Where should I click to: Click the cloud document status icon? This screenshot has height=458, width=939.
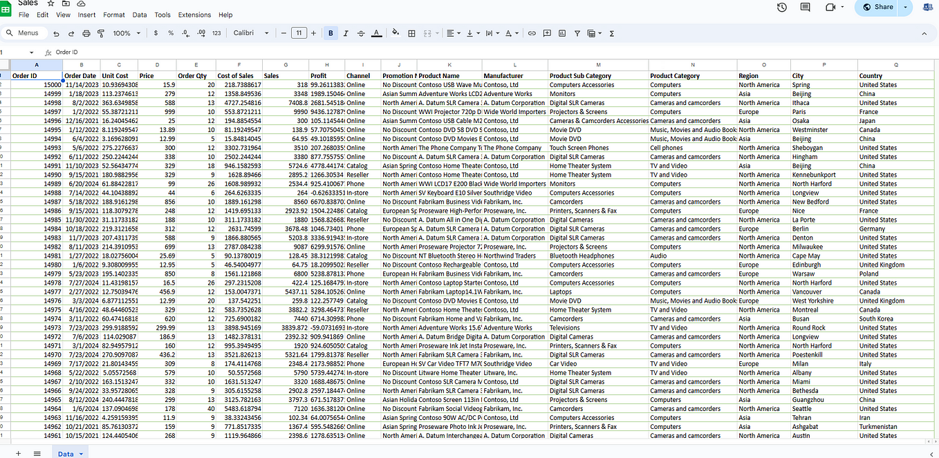click(80, 3)
